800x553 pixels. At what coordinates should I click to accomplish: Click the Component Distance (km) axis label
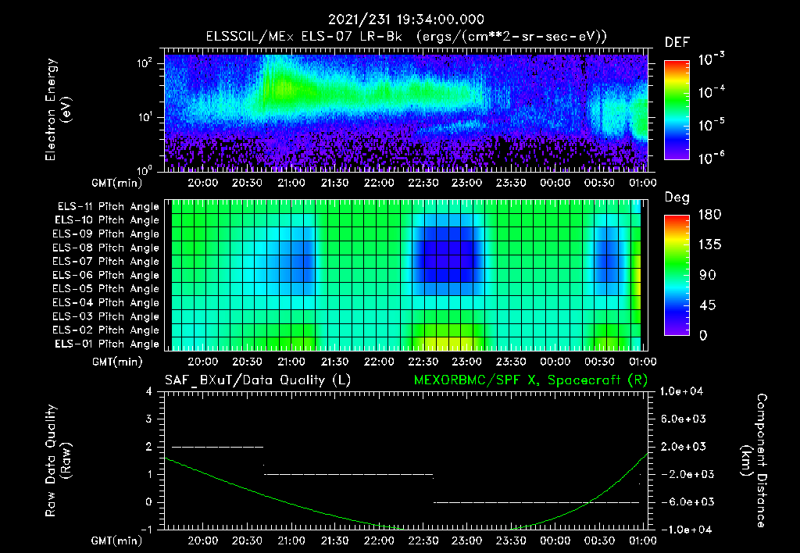click(754, 461)
